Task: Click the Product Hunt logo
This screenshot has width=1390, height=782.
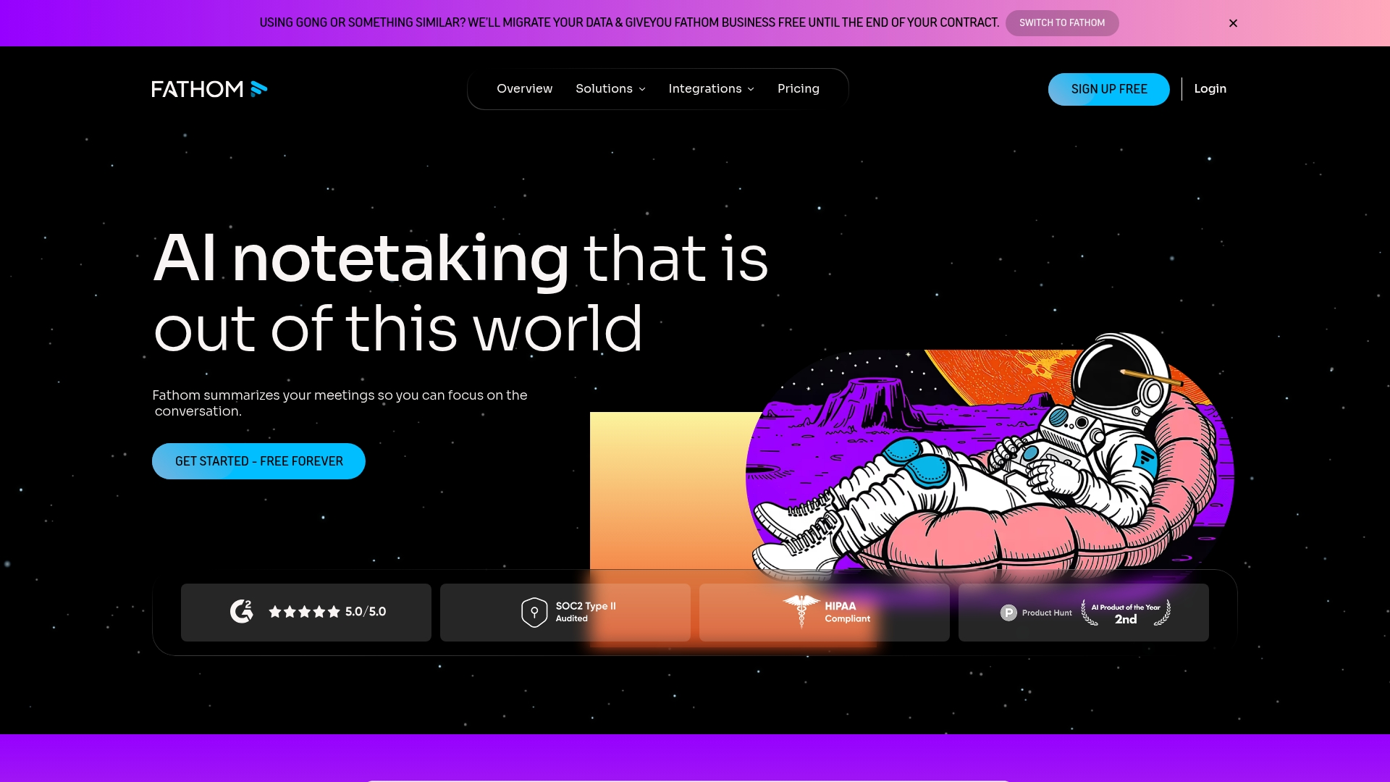Action: [x=1008, y=612]
